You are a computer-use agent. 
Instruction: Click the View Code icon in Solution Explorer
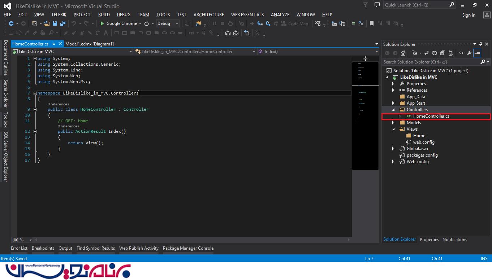click(x=461, y=53)
